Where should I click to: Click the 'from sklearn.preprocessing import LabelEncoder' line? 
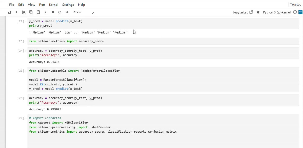point(70,127)
